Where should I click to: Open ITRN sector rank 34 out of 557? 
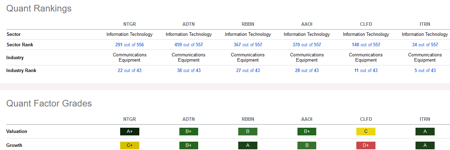pos(425,45)
